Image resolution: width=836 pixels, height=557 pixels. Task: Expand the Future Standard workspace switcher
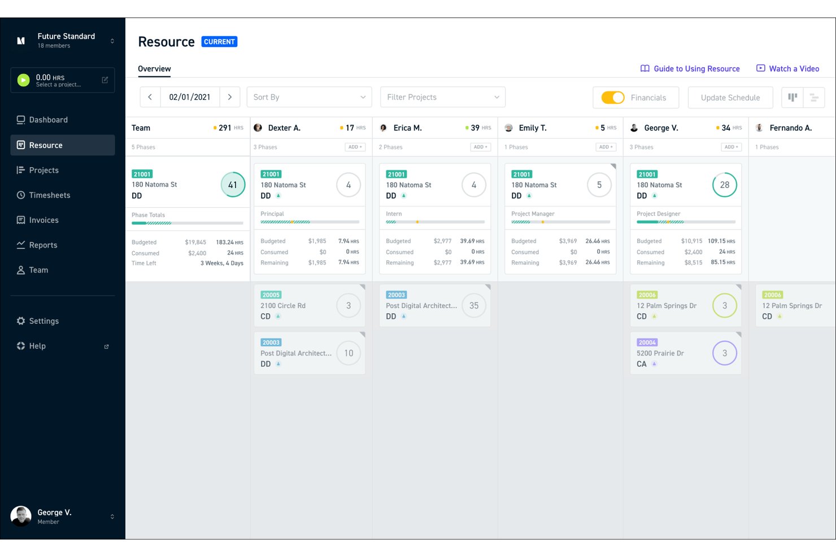[112, 41]
